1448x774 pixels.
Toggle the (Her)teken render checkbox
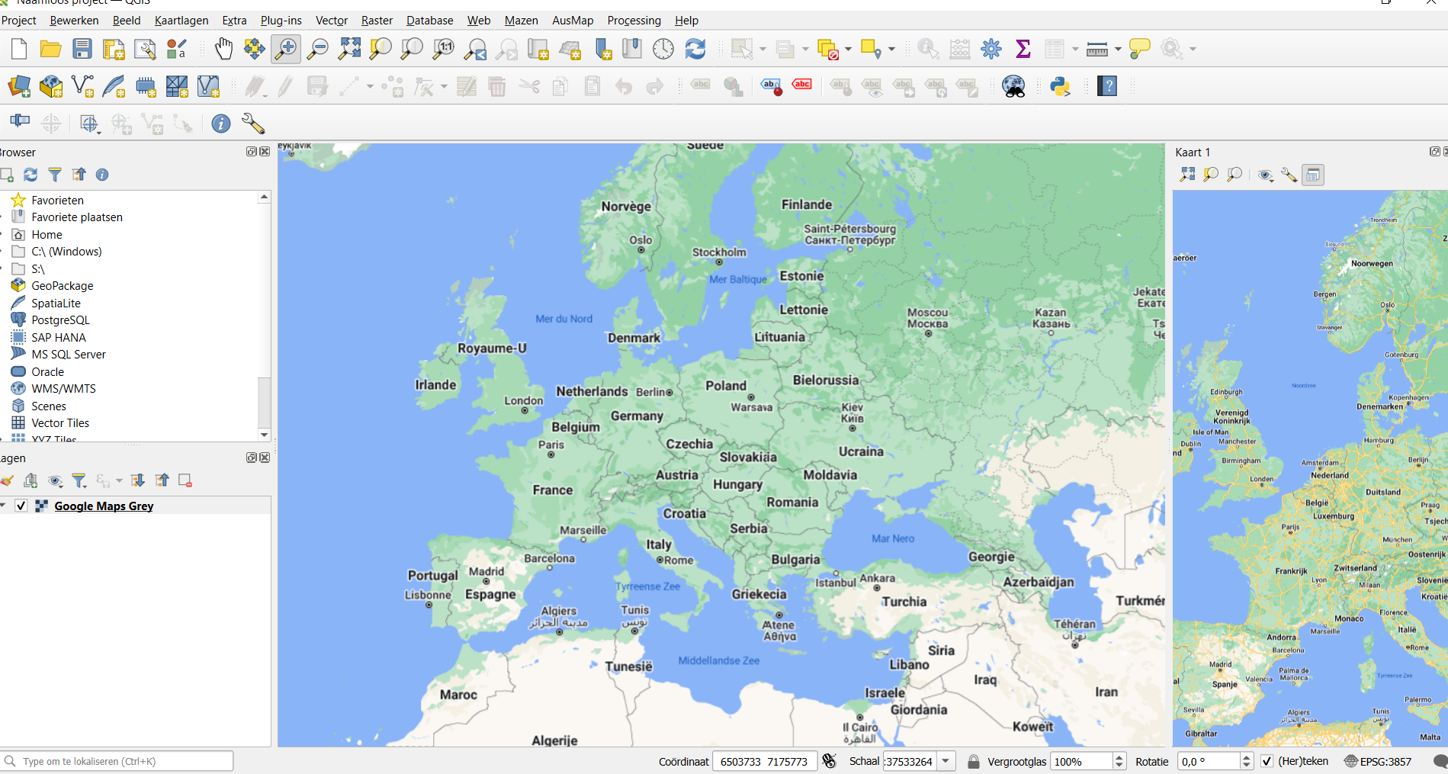pos(1267,761)
